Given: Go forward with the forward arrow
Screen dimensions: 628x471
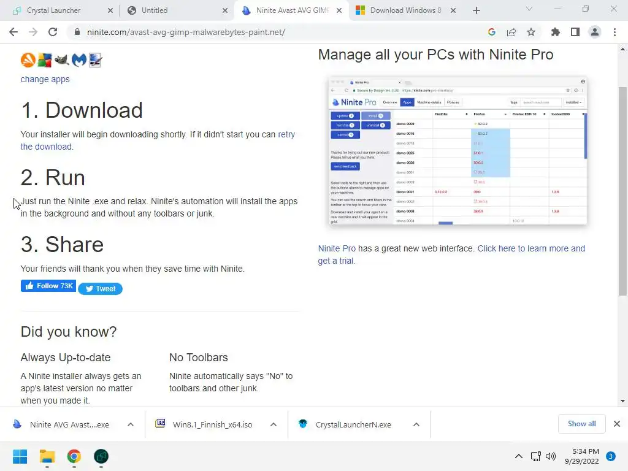Looking at the screenshot, I should tap(33, 32).
